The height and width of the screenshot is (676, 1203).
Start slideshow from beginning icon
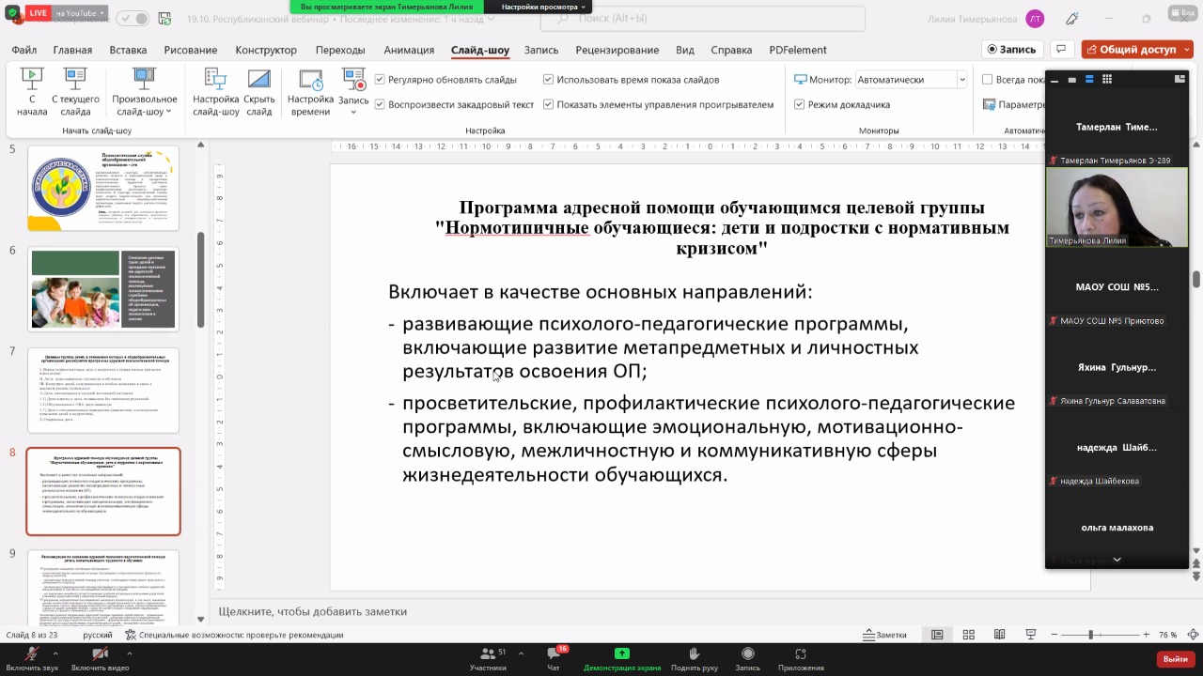pyautogui.click(x=32, y=92)
